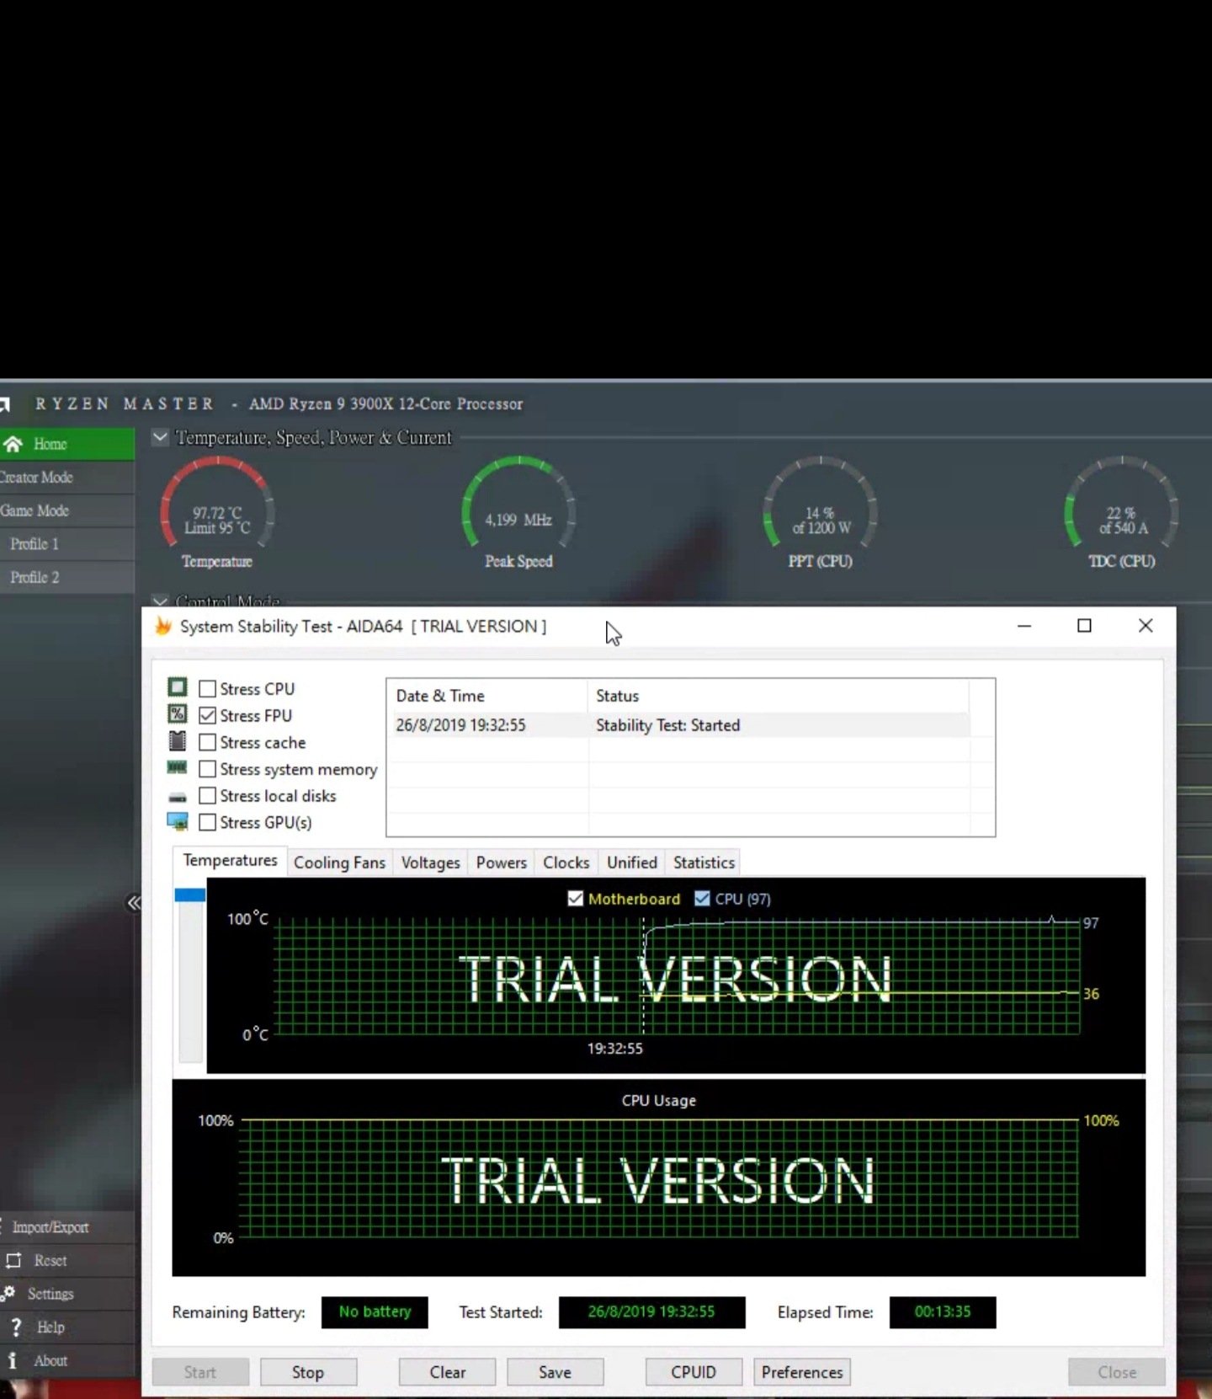Switch to the Clocks tab
Image resolution: width=1212 pixels, height=1399 pixels.
pyautogui.click(x=566, y=862)
